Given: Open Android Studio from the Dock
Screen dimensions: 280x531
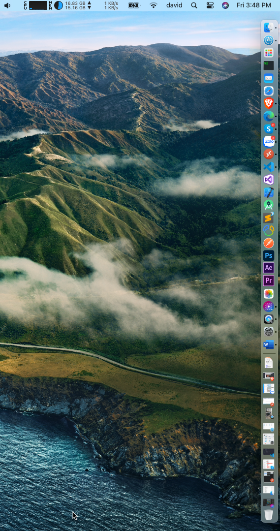Looking at the screenshot, I should 269,205.
